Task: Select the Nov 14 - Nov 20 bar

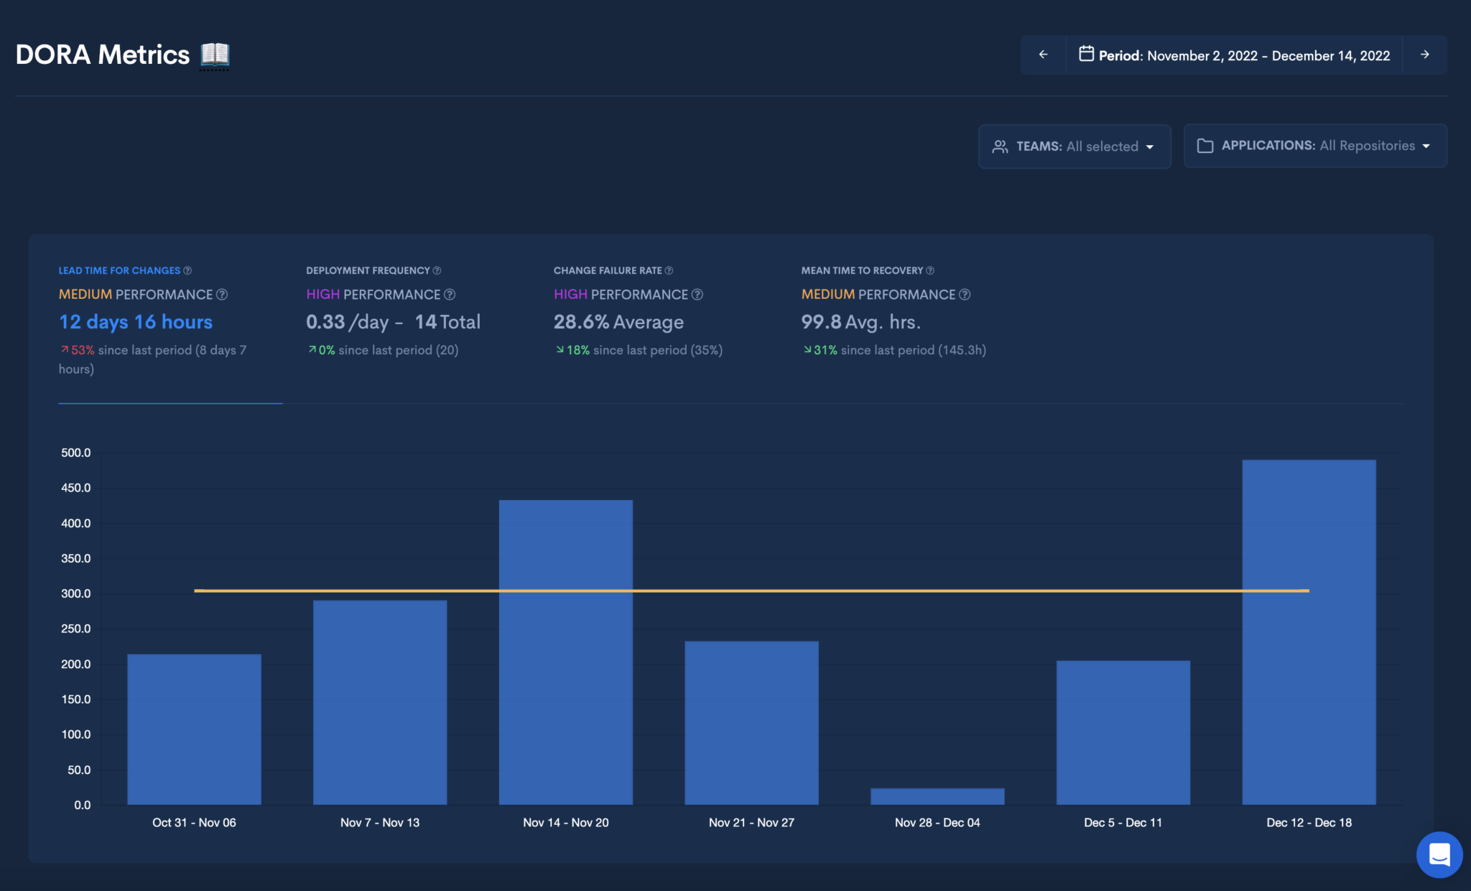Action: coord(565,647)
